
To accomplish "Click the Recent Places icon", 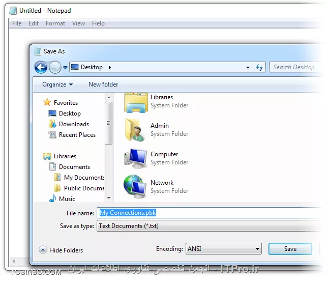I will click(x=52, y=134).
